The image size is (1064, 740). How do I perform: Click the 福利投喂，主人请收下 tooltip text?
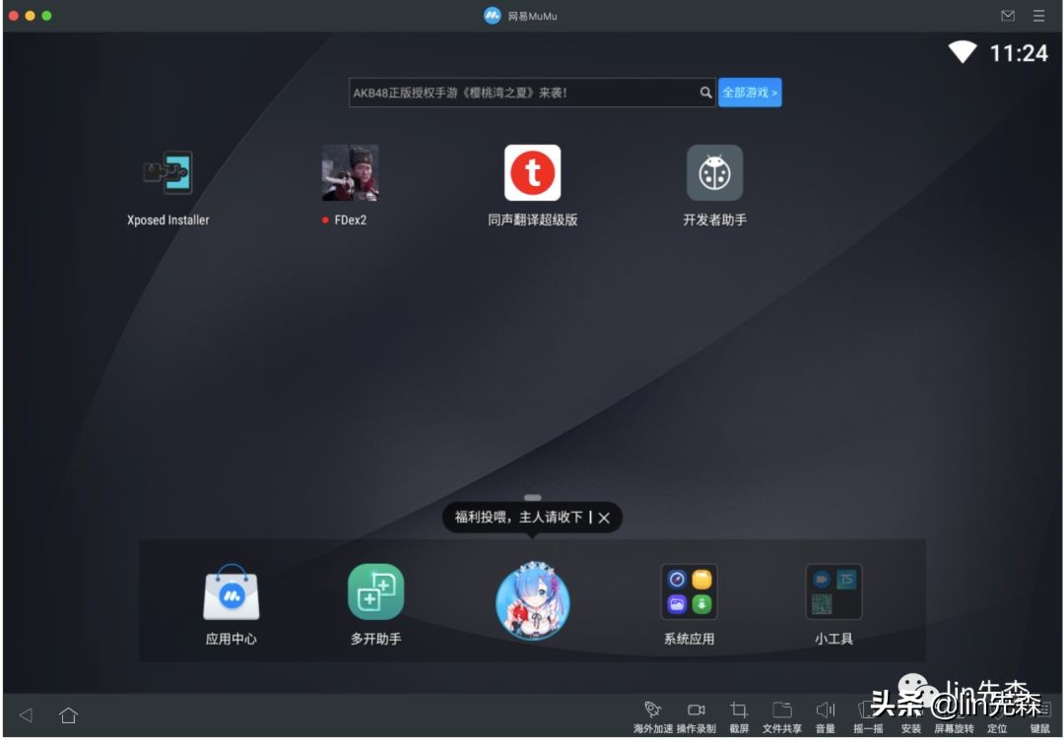(518, 518)
